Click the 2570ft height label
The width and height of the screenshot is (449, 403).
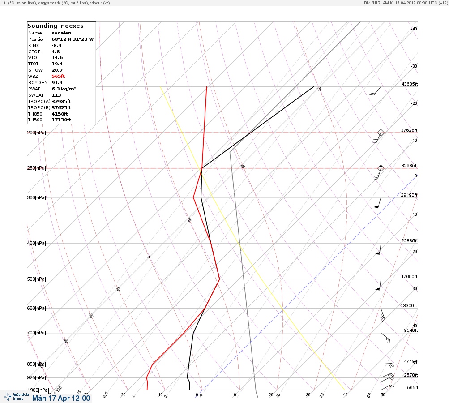click(411, 375)
